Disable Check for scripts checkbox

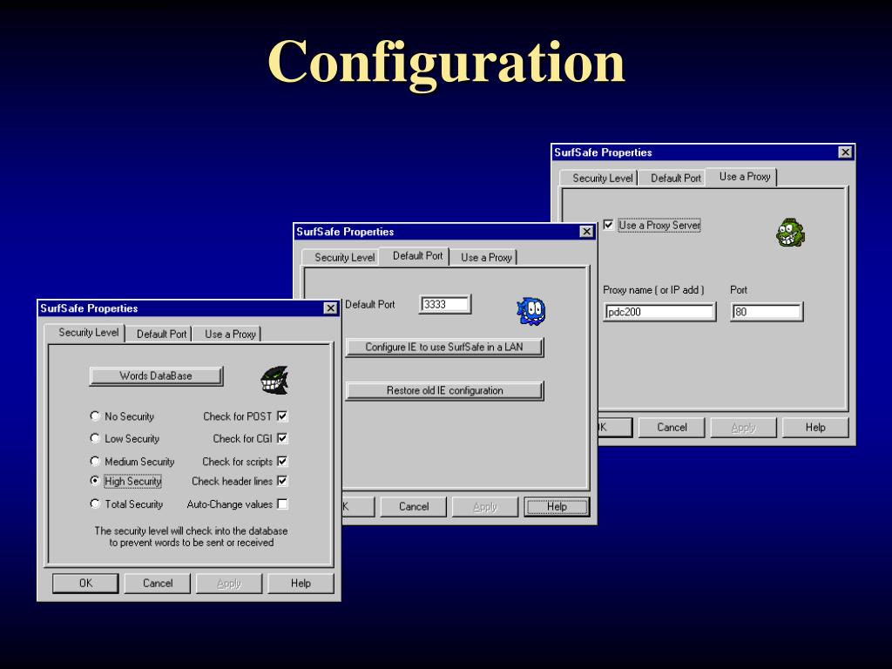click(x=282, y=461)
